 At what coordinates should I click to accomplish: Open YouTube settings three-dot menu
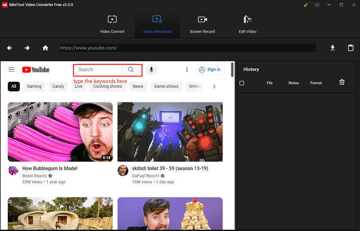pos(187,70)
